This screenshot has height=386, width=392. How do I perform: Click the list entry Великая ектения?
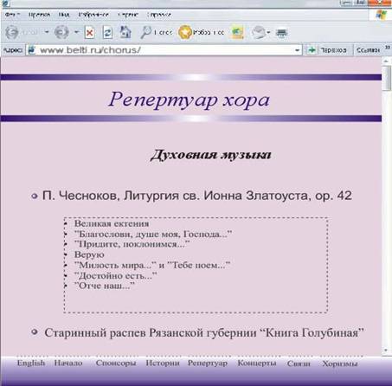(112, 223)
